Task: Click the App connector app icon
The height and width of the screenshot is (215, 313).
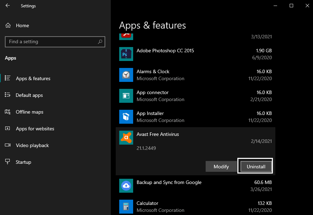Action: click(x=126, y=96)
